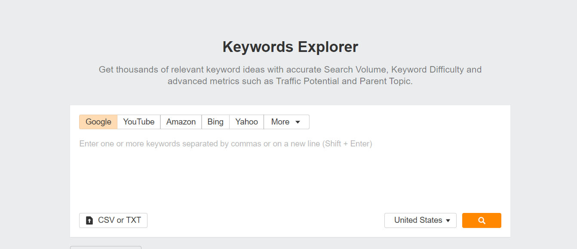Viewport: 577px width, 249px height.
Task: Open the United States country selector
Action: [420, 220]
